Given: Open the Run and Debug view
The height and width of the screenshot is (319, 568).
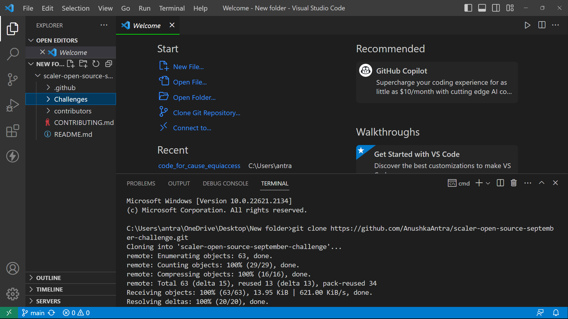Looking at the screenshot, I should point(12,105).
